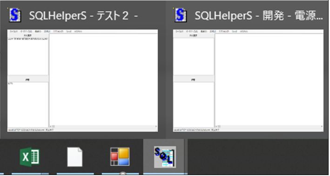This screenshot has height=176, width=330.
Task: Open the colored tiles app in taskbar
Action: click(120, 157)
